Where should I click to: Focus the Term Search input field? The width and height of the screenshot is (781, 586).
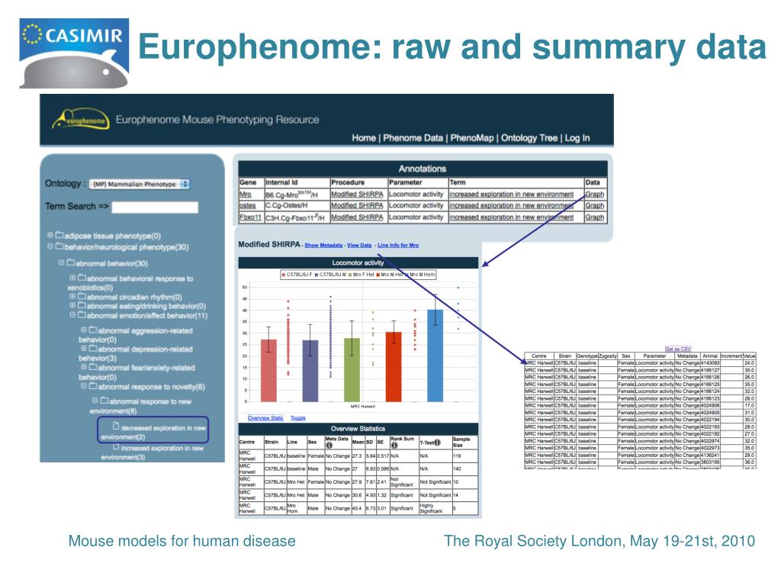point(155,208)
